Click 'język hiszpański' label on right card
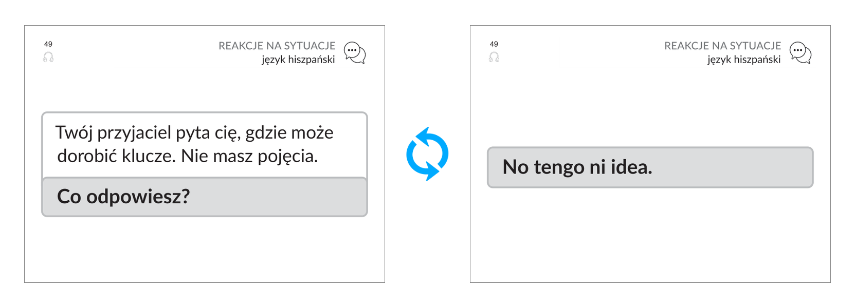This screenshot has height=308, width=855. tap(744, 60)
